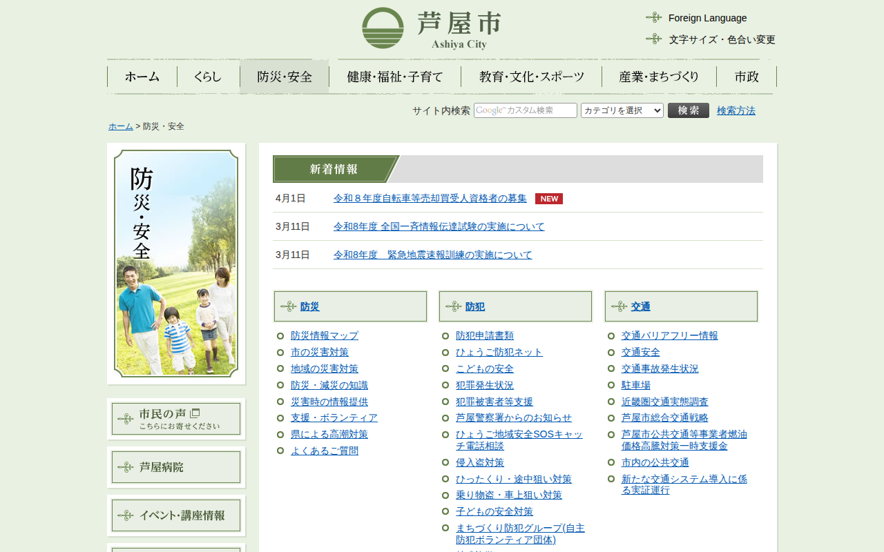
Task: Select the 防災・安全 menu tab
Action: pyautogui.click(x=285, y=77)
